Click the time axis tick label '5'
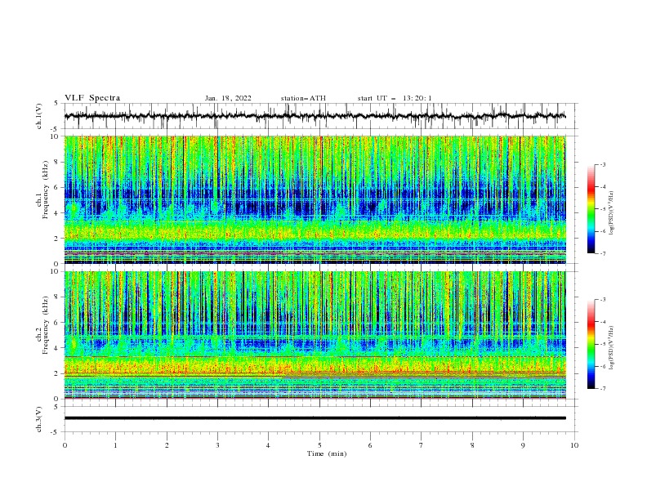Viewport: 647px width, 500px height. point(319,445)
